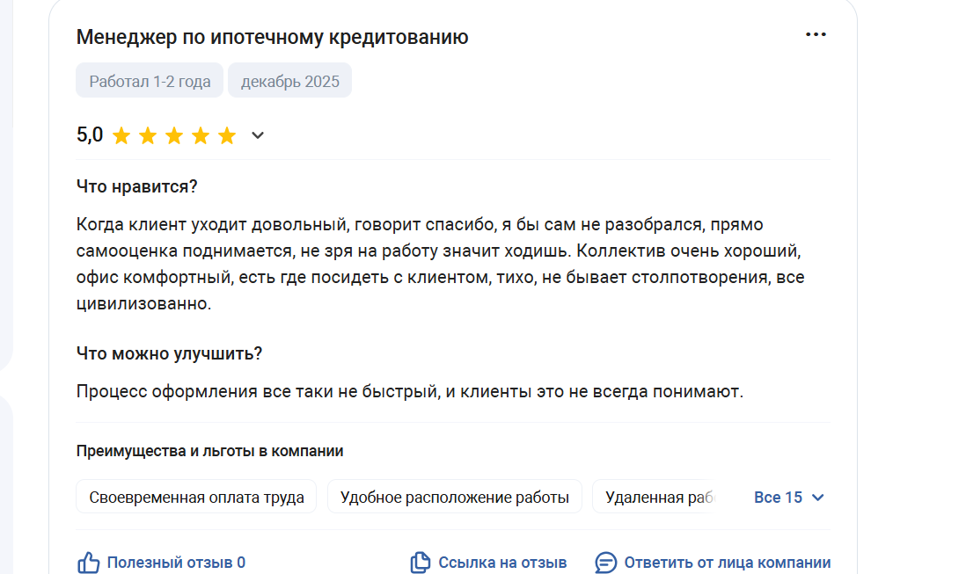Click the speech bubble reply icon
This screenshot has height=574, width=966.
[605, 563]
